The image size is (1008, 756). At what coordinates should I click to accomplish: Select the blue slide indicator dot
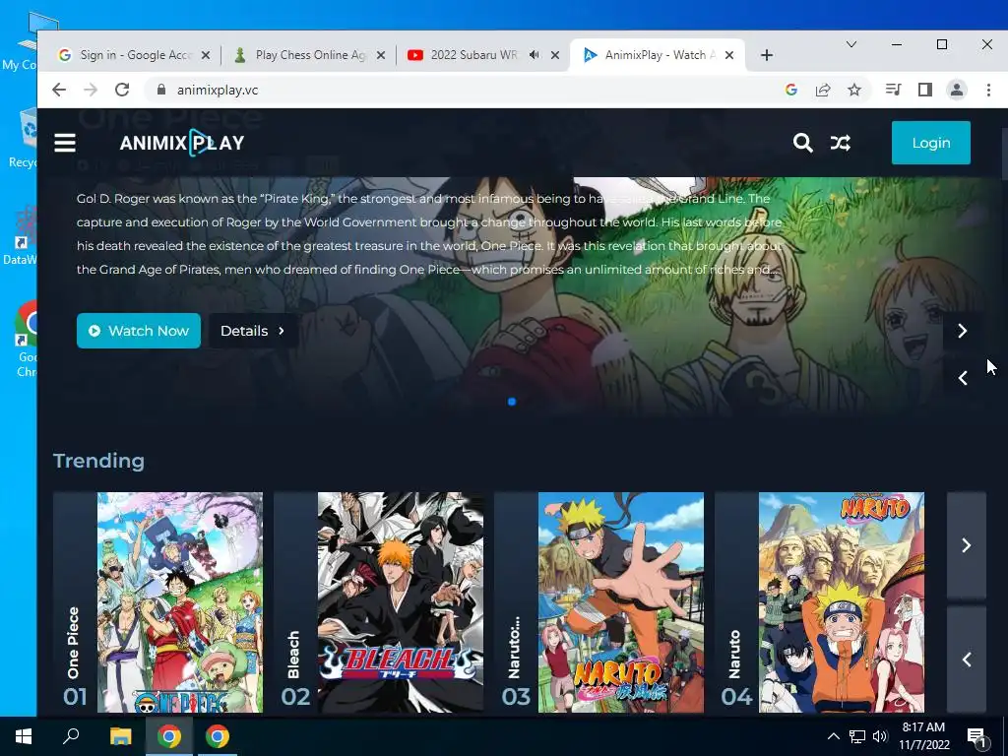[x=512, y=402]
